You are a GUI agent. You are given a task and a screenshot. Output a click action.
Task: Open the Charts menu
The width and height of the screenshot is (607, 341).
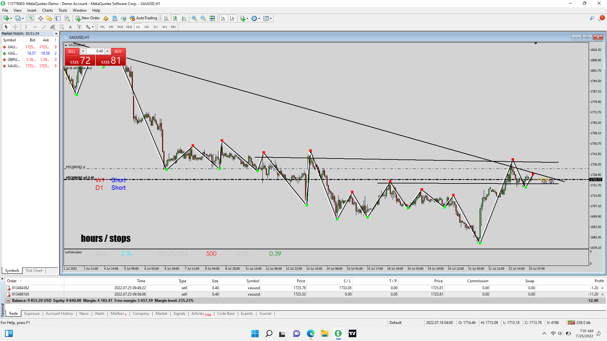click(x=47, y=10)
